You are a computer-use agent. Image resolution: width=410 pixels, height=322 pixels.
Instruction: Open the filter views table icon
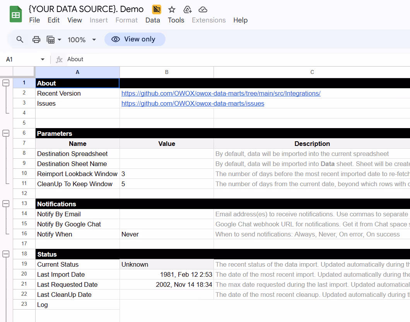[50, 39]
